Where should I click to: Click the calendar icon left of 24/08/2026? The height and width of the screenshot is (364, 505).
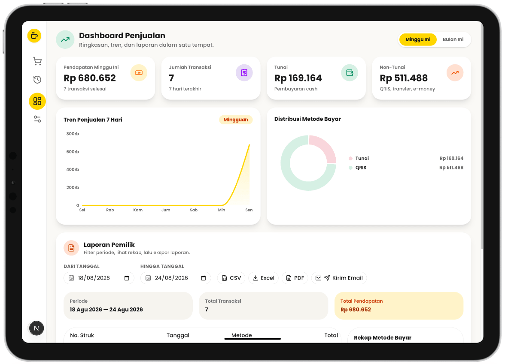(148, 278)
